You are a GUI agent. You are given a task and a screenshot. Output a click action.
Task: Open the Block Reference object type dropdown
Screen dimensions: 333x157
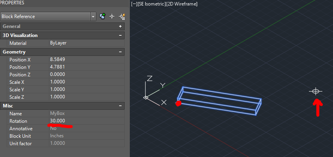93,17
